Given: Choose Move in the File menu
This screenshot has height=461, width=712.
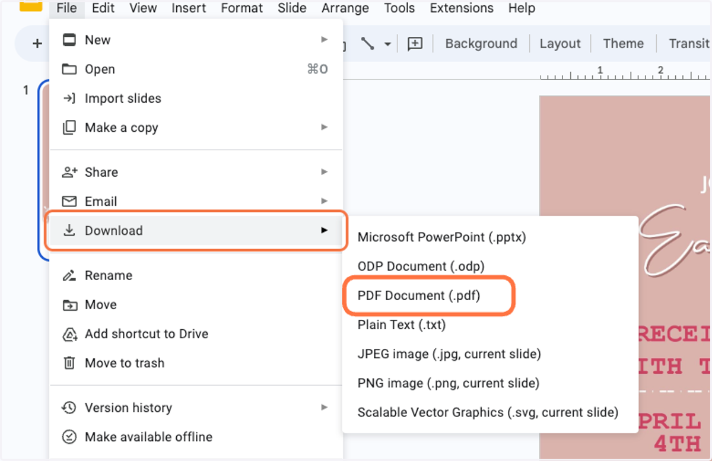Looking at the screenshot, I should coord(196,304).
